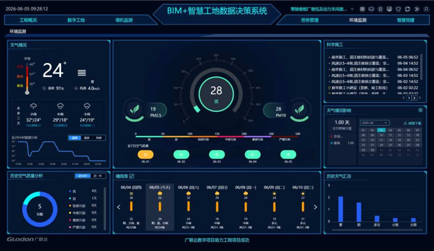The width and height of the screenshot is (434, 251).
Task: Show previous days with 晴雨表 left arrow
Action: 119,207
